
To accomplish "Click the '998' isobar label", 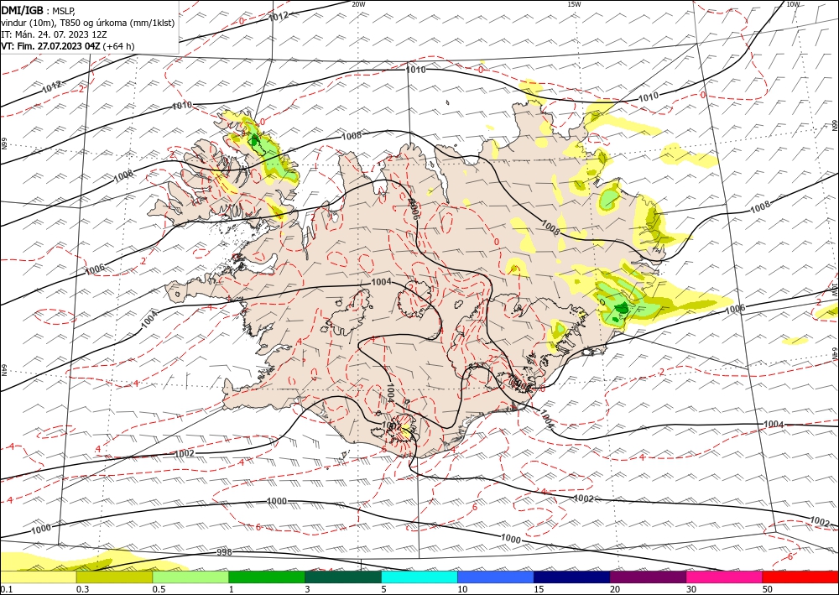I will coord(224,552).
